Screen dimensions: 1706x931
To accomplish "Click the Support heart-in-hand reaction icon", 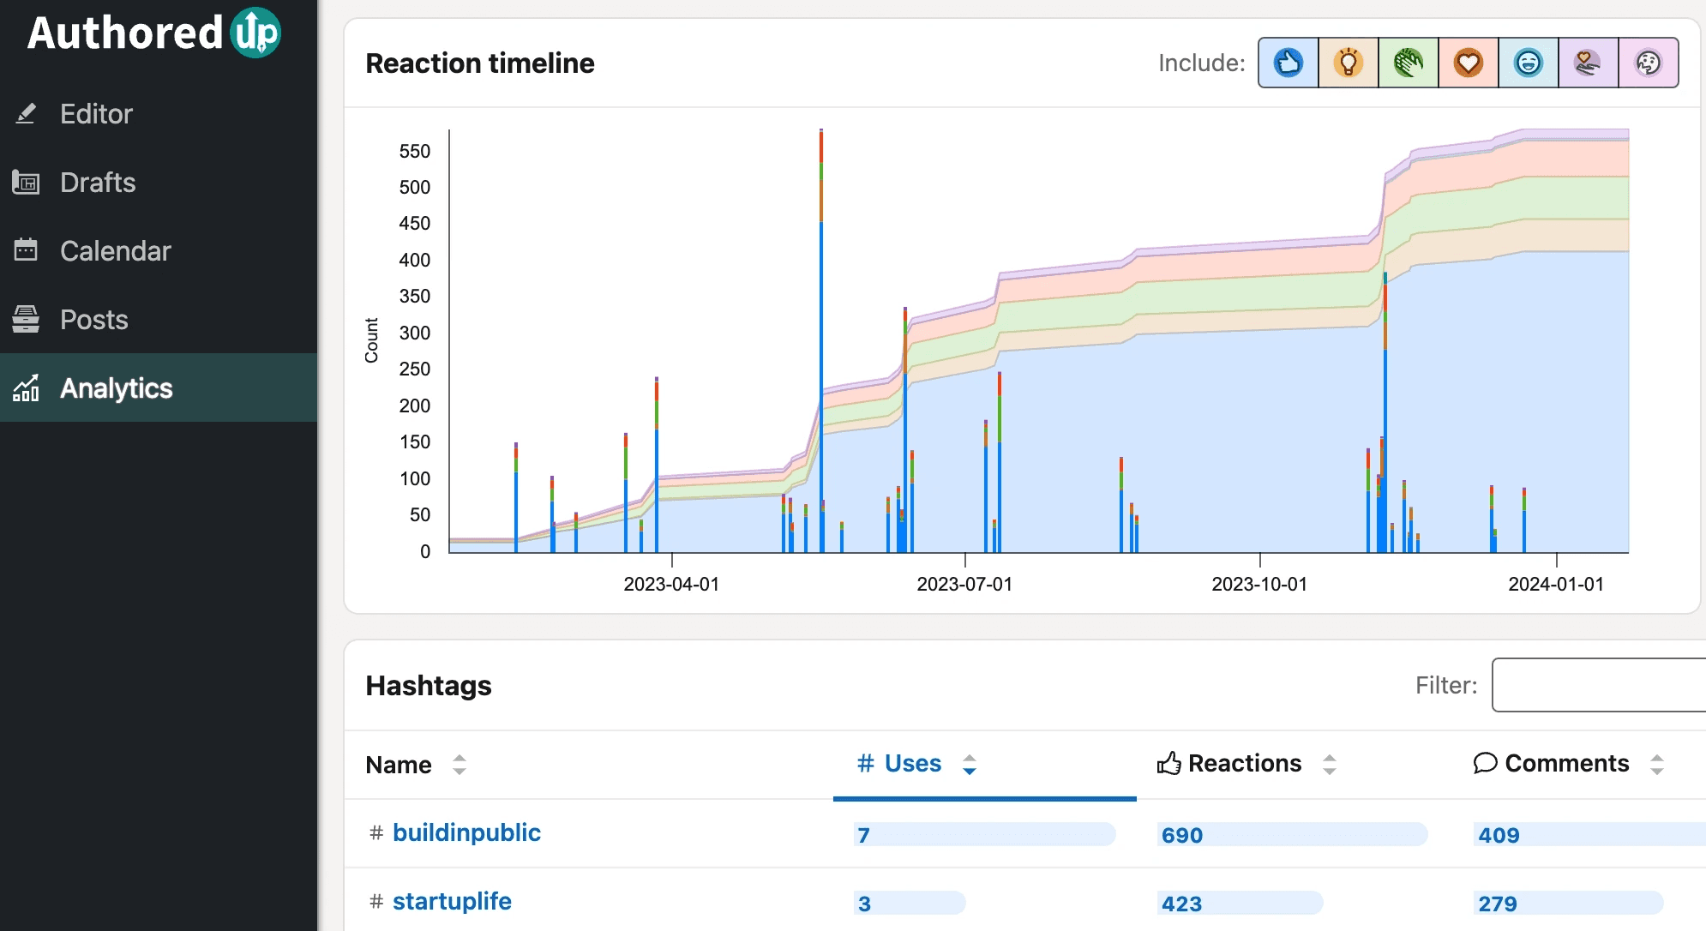I will [1588, 63].
